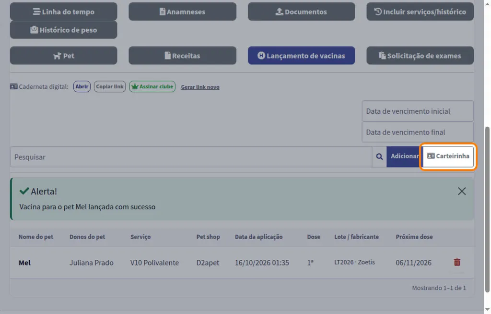Image resolution: width=491 pixels, height=314 pixels.
Task: Click the magnifying glass search icon
Action: [379, 157]
